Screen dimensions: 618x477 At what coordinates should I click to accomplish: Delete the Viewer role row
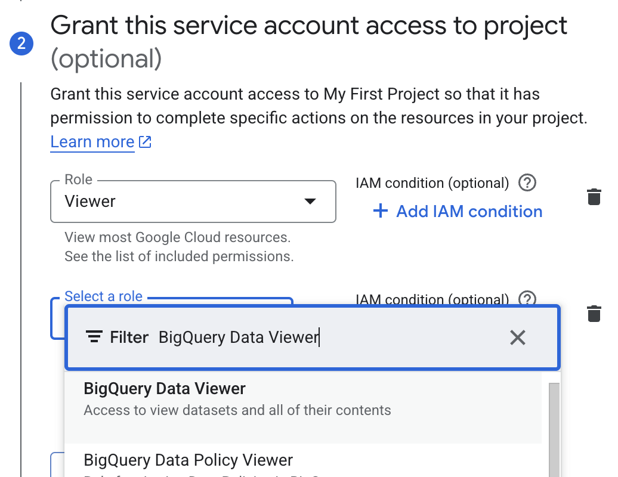coord(594,197)
